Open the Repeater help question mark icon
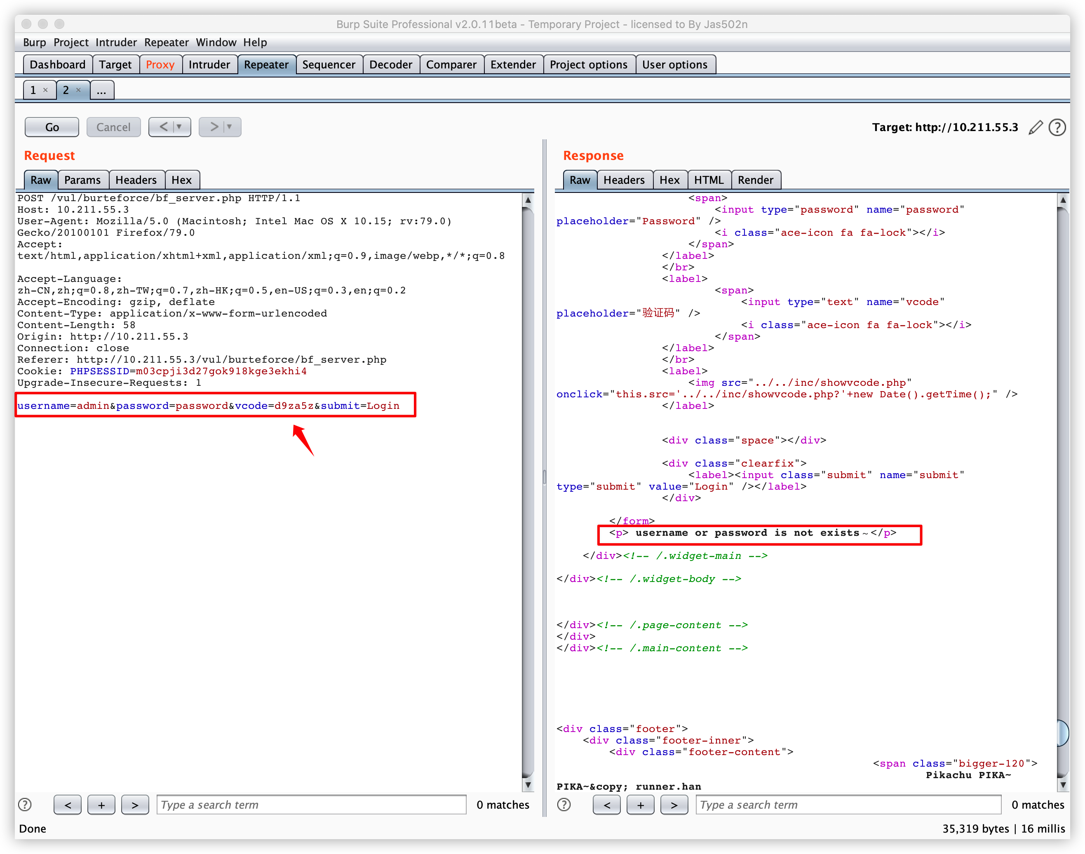The width and height of the screenshot is (1085, 854). [1057, 127]
